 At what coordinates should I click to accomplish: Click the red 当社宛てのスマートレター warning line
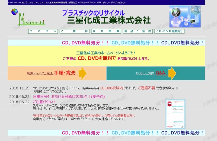coord(84,116)
